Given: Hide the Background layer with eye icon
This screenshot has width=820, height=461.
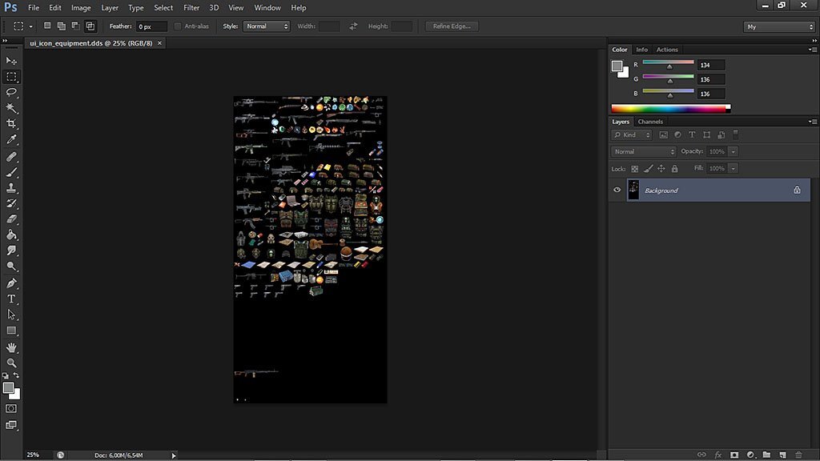Looking at the screenshot, I should click(617, 190).
